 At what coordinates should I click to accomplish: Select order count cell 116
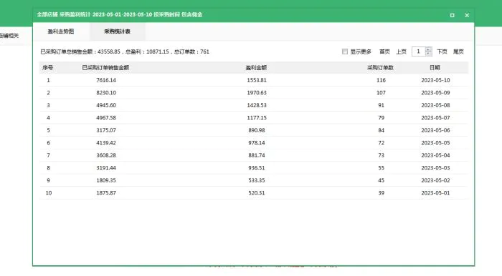click(x=381, y=80)
